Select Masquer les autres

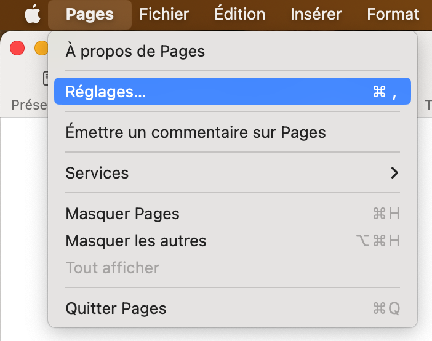[136, 241]
